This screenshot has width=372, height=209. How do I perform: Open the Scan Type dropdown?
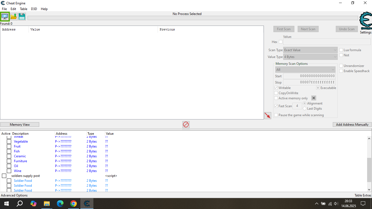pos(310,50)
